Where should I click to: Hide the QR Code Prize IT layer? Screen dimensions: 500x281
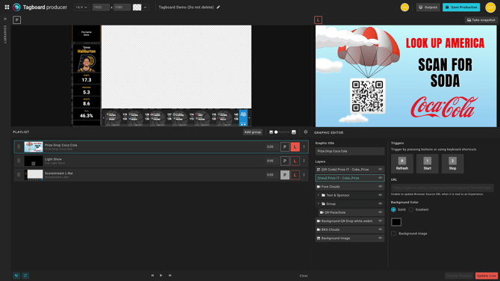[380, 170]
